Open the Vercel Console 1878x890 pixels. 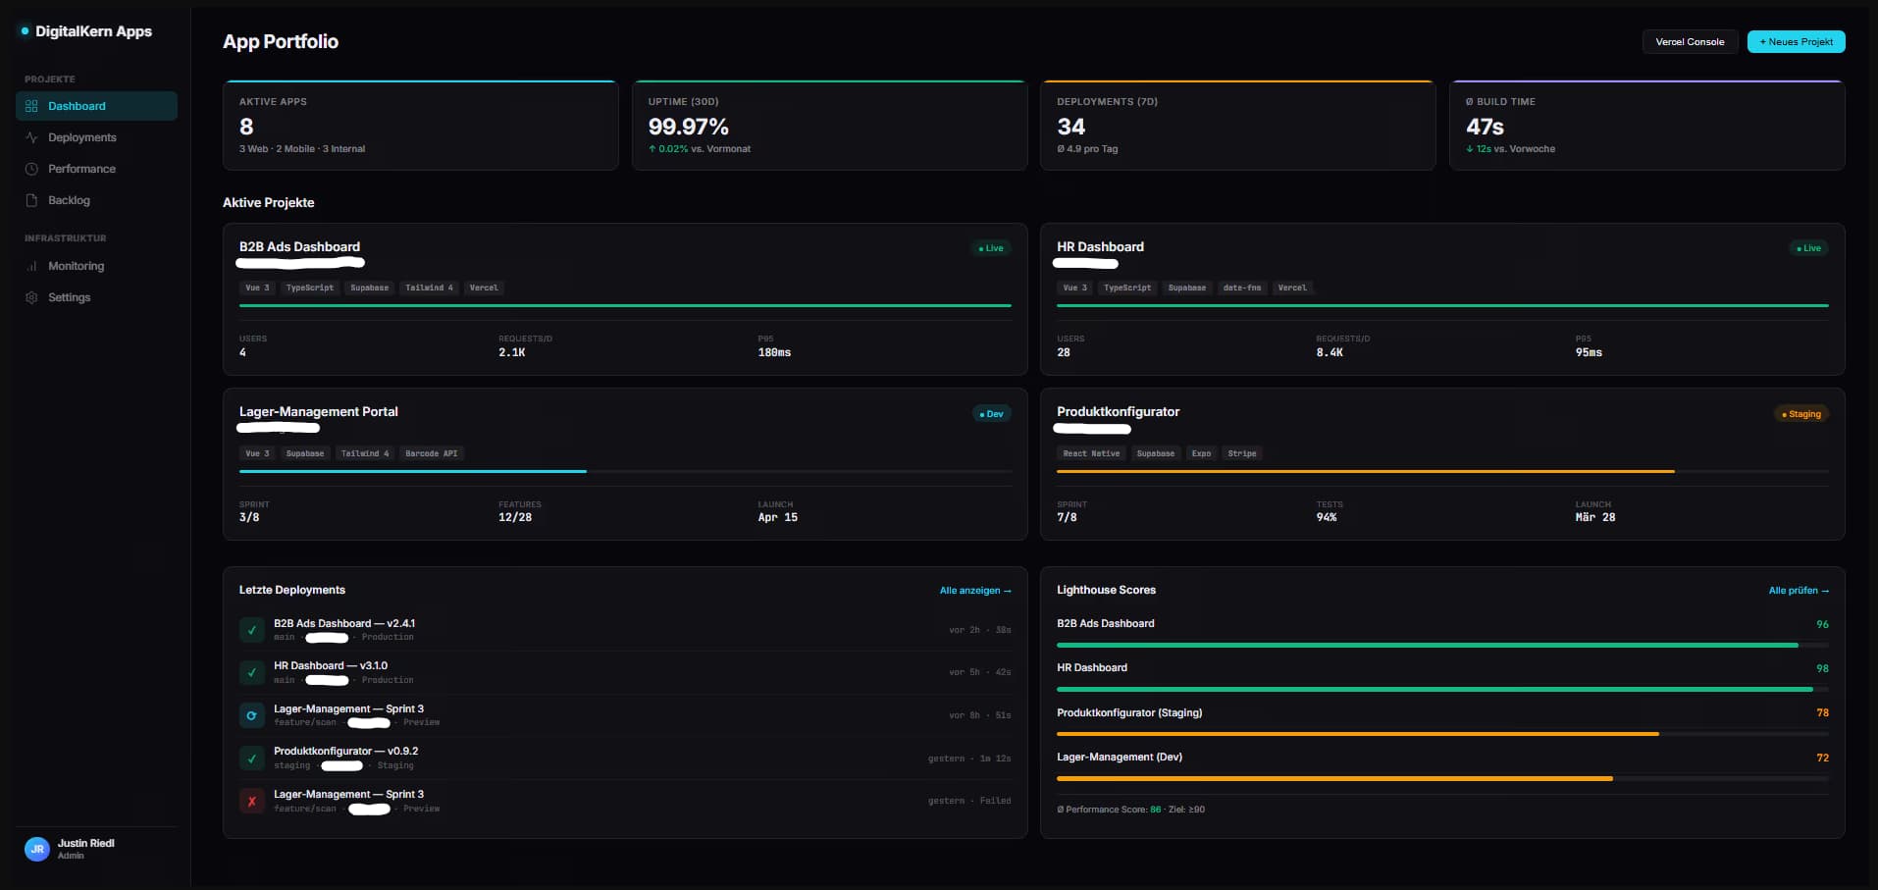click(x=1690, y=41)
